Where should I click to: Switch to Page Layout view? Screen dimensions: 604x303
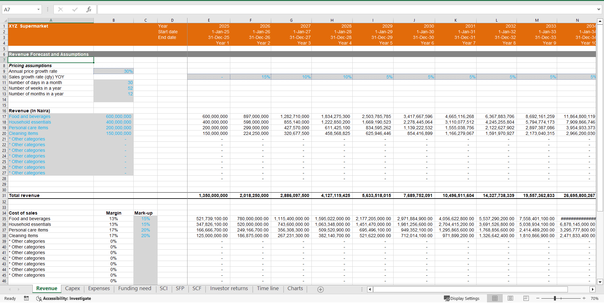pyautogui.click(x=511, y=298)
